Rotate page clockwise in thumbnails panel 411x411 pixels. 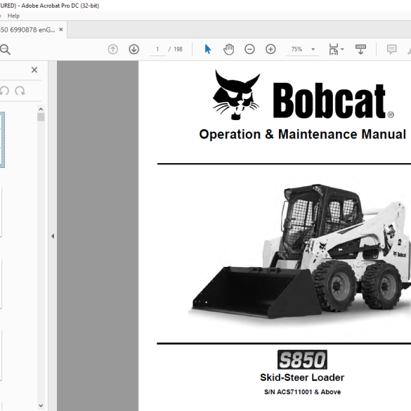coord(20,91)
